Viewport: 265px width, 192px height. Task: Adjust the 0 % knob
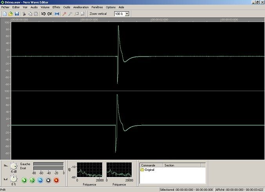pos(14,179)
